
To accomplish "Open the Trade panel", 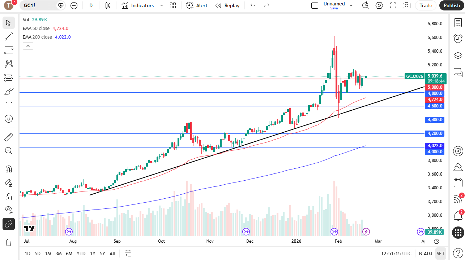I will pos(426,5).
